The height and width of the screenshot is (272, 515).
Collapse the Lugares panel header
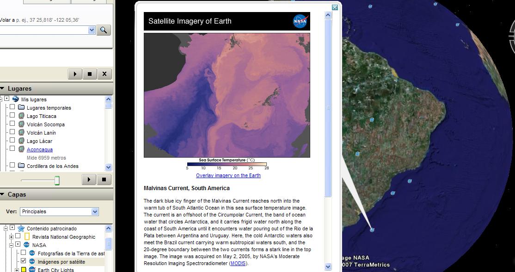(2, 89)
